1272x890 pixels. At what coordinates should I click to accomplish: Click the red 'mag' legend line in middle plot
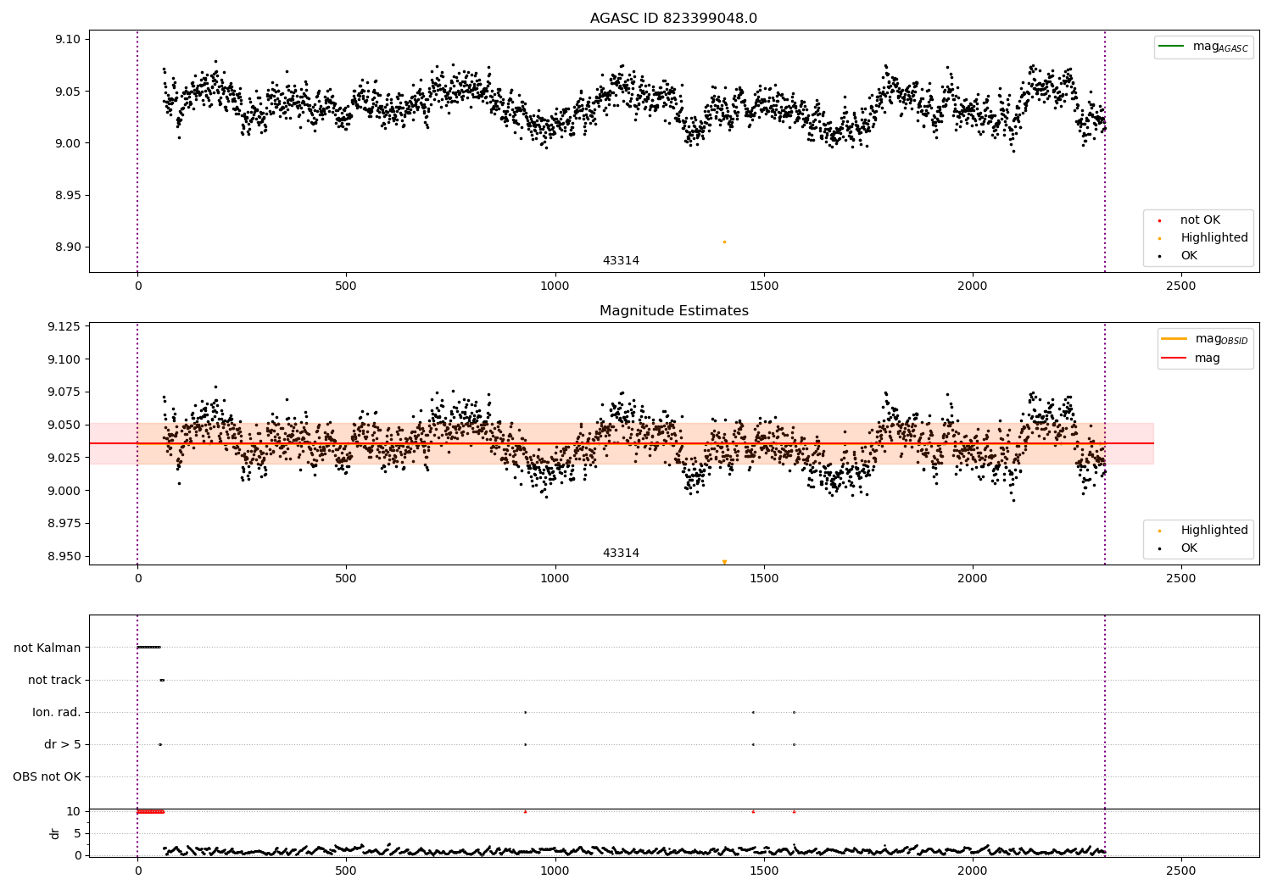point(1174,359)
